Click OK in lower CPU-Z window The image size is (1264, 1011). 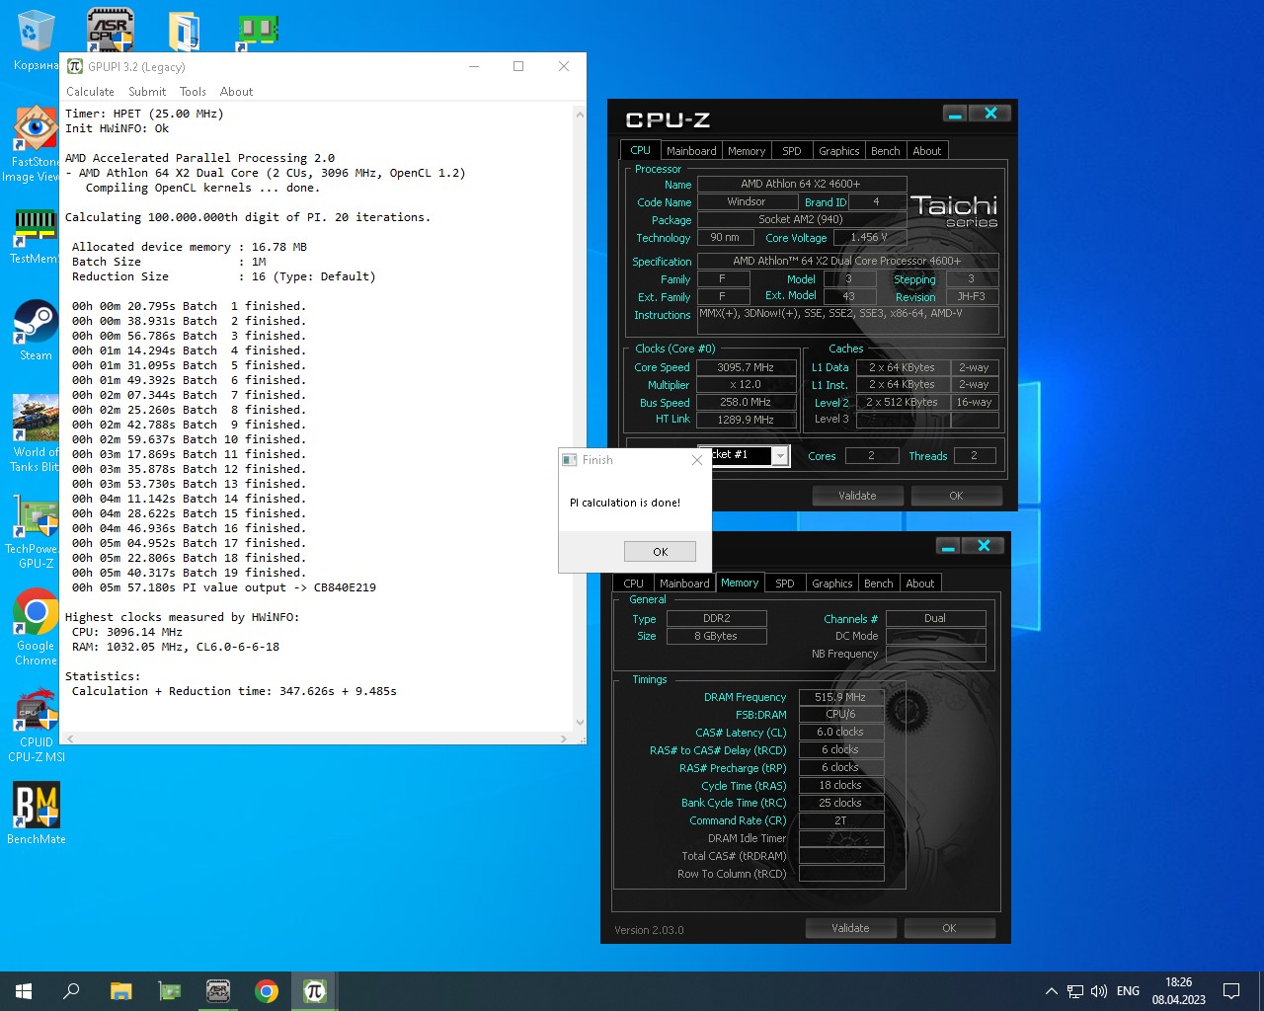click(949, 928)
